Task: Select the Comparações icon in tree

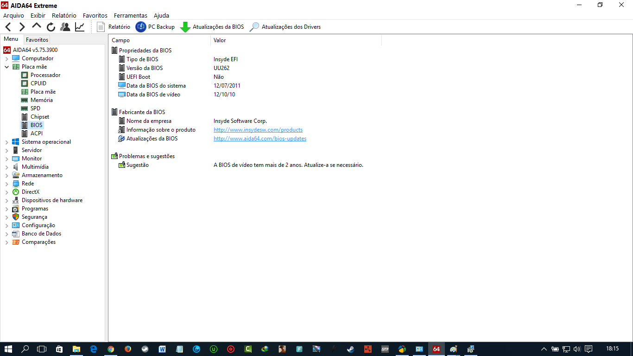Action: pyautogui.click(x=16, y=242)
